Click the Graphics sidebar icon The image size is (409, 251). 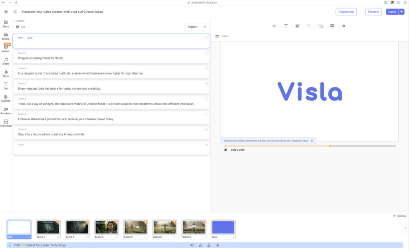point(6,111)
